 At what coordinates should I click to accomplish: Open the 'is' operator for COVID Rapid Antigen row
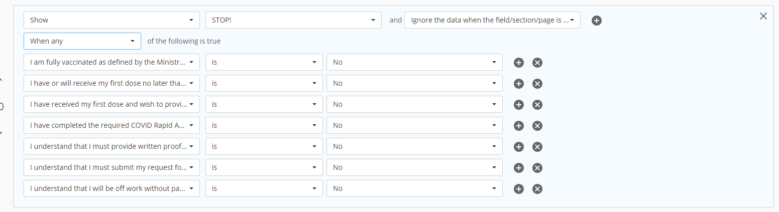point(264,125)
